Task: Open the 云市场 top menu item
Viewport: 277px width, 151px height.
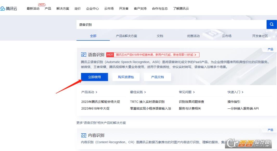Action: (x=109, y=9)
